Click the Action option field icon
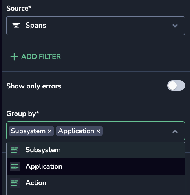 pyautogui.click(x=15, y=183)
